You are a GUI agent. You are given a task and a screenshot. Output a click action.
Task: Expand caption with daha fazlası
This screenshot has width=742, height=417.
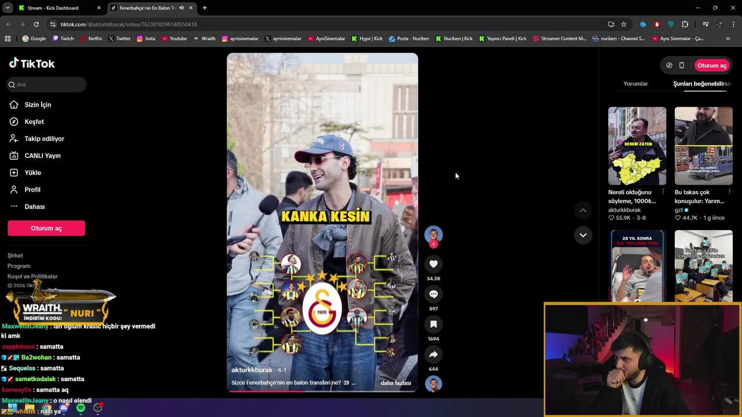pyautogui.click(x=396, y=383)
